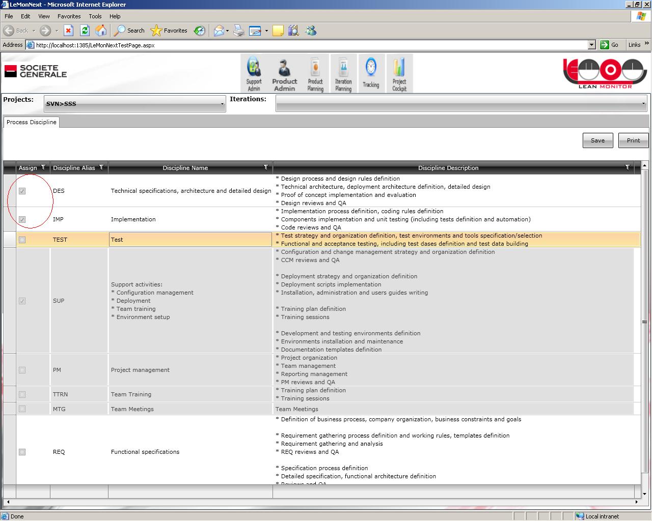The image size is (652, 521).
Task: Toggle the Assign checkbox for REQ
Action: point(22,452)
